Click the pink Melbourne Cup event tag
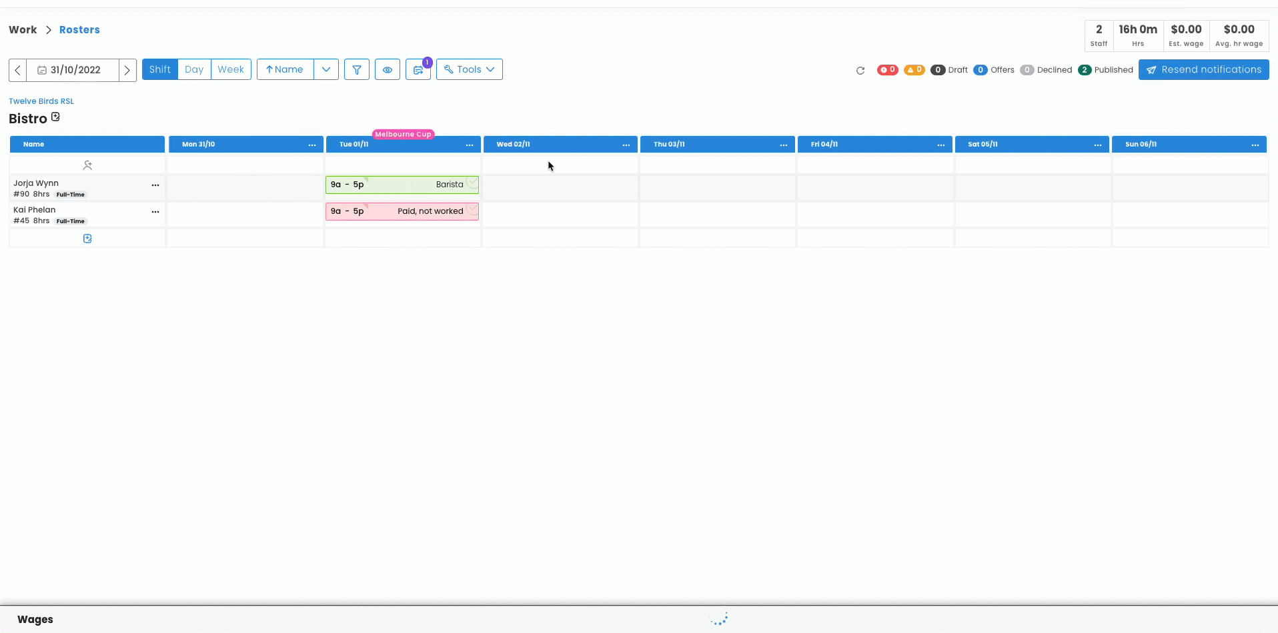Viewport: 1278px width, 633px height. [x=403, y=134]
